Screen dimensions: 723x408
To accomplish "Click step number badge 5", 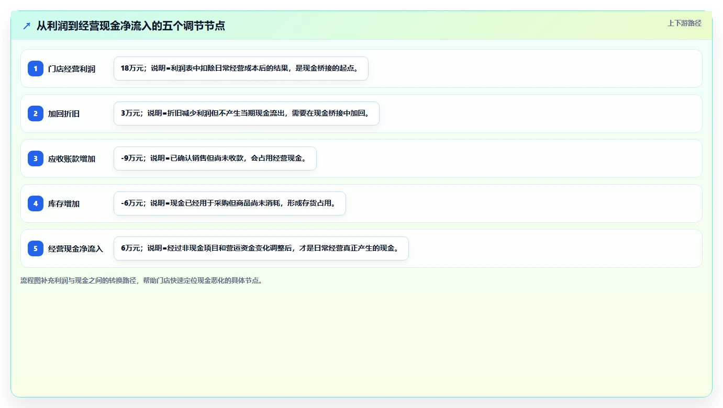I will [36, 248].
